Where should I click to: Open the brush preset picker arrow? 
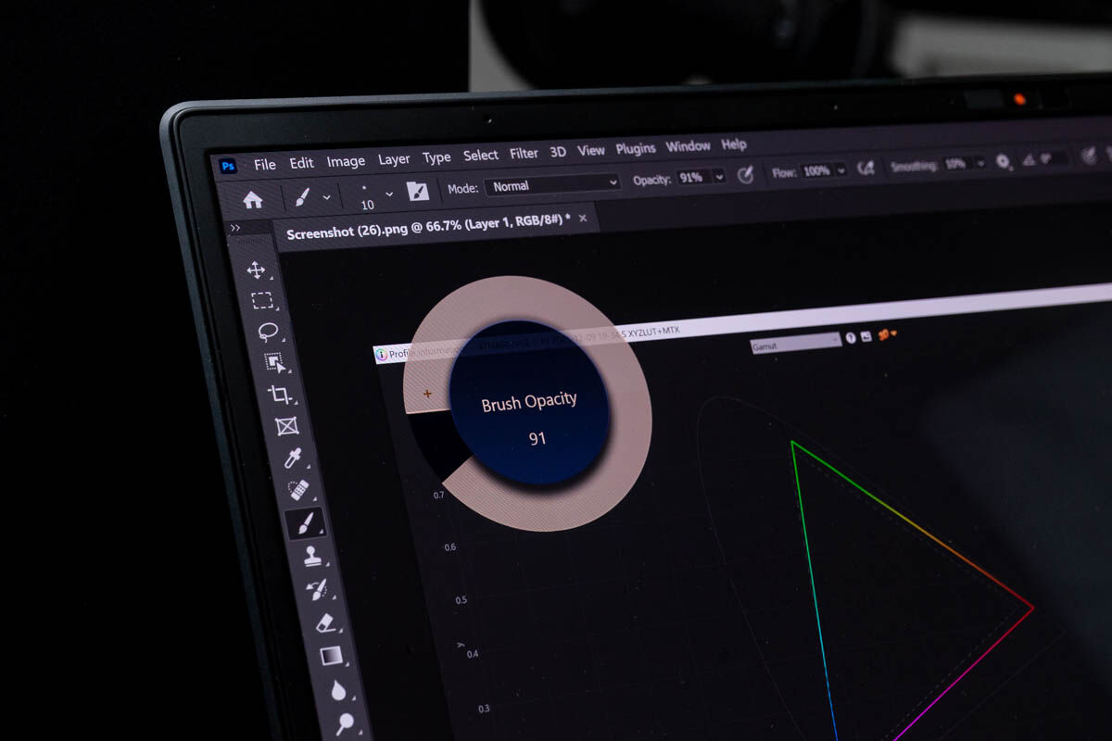[326, 197]
